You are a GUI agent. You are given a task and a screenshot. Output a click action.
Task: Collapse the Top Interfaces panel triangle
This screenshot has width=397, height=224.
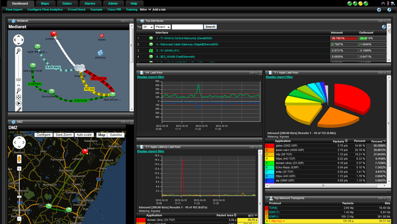(138, 21)
